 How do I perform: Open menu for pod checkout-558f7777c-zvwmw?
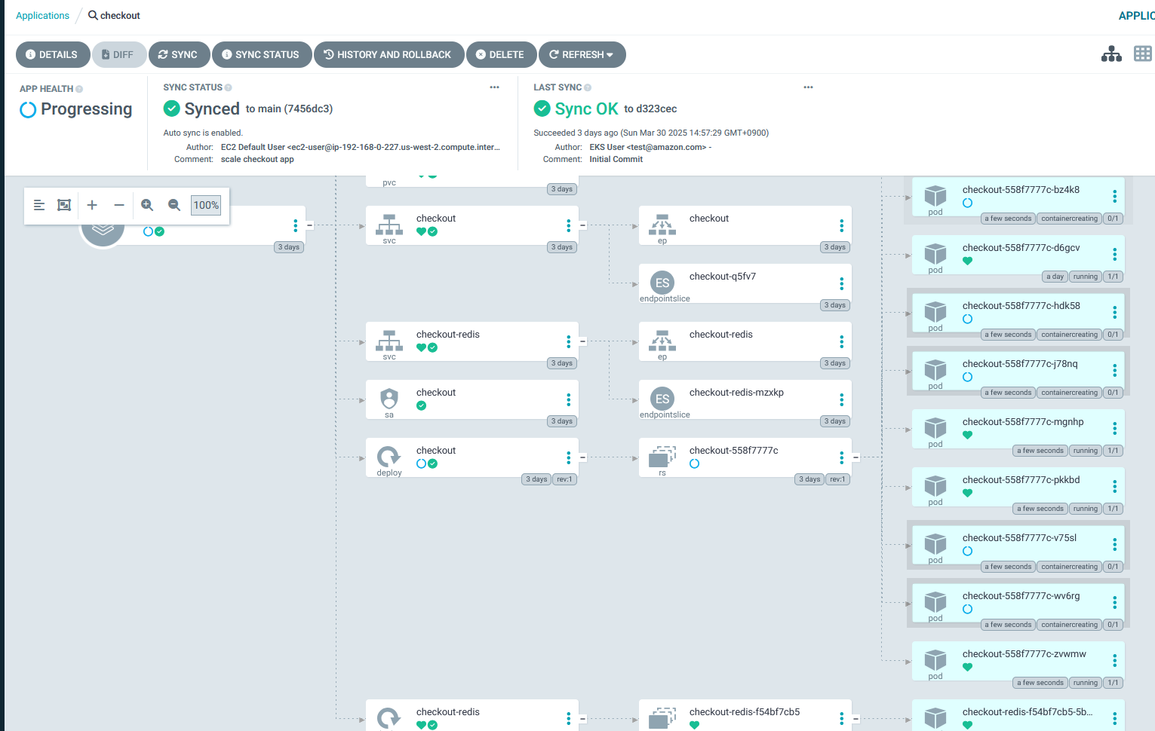tap(1114, 660)
